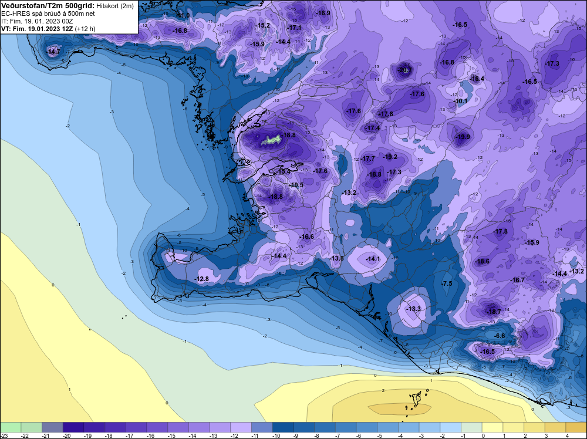Screen dimensions: 587x439
Task: Select the -14.7 label on the peninsula tip
Action: pos(54,52)
